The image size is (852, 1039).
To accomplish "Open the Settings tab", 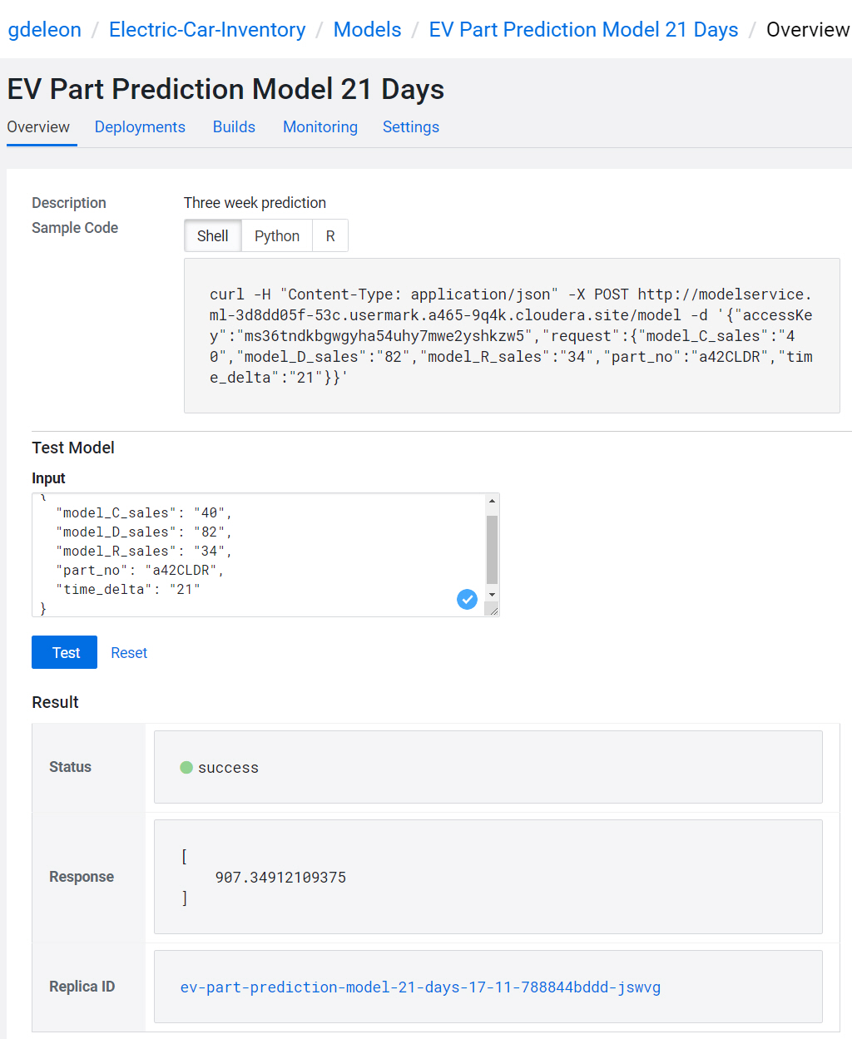I will (x=411, y=127).
